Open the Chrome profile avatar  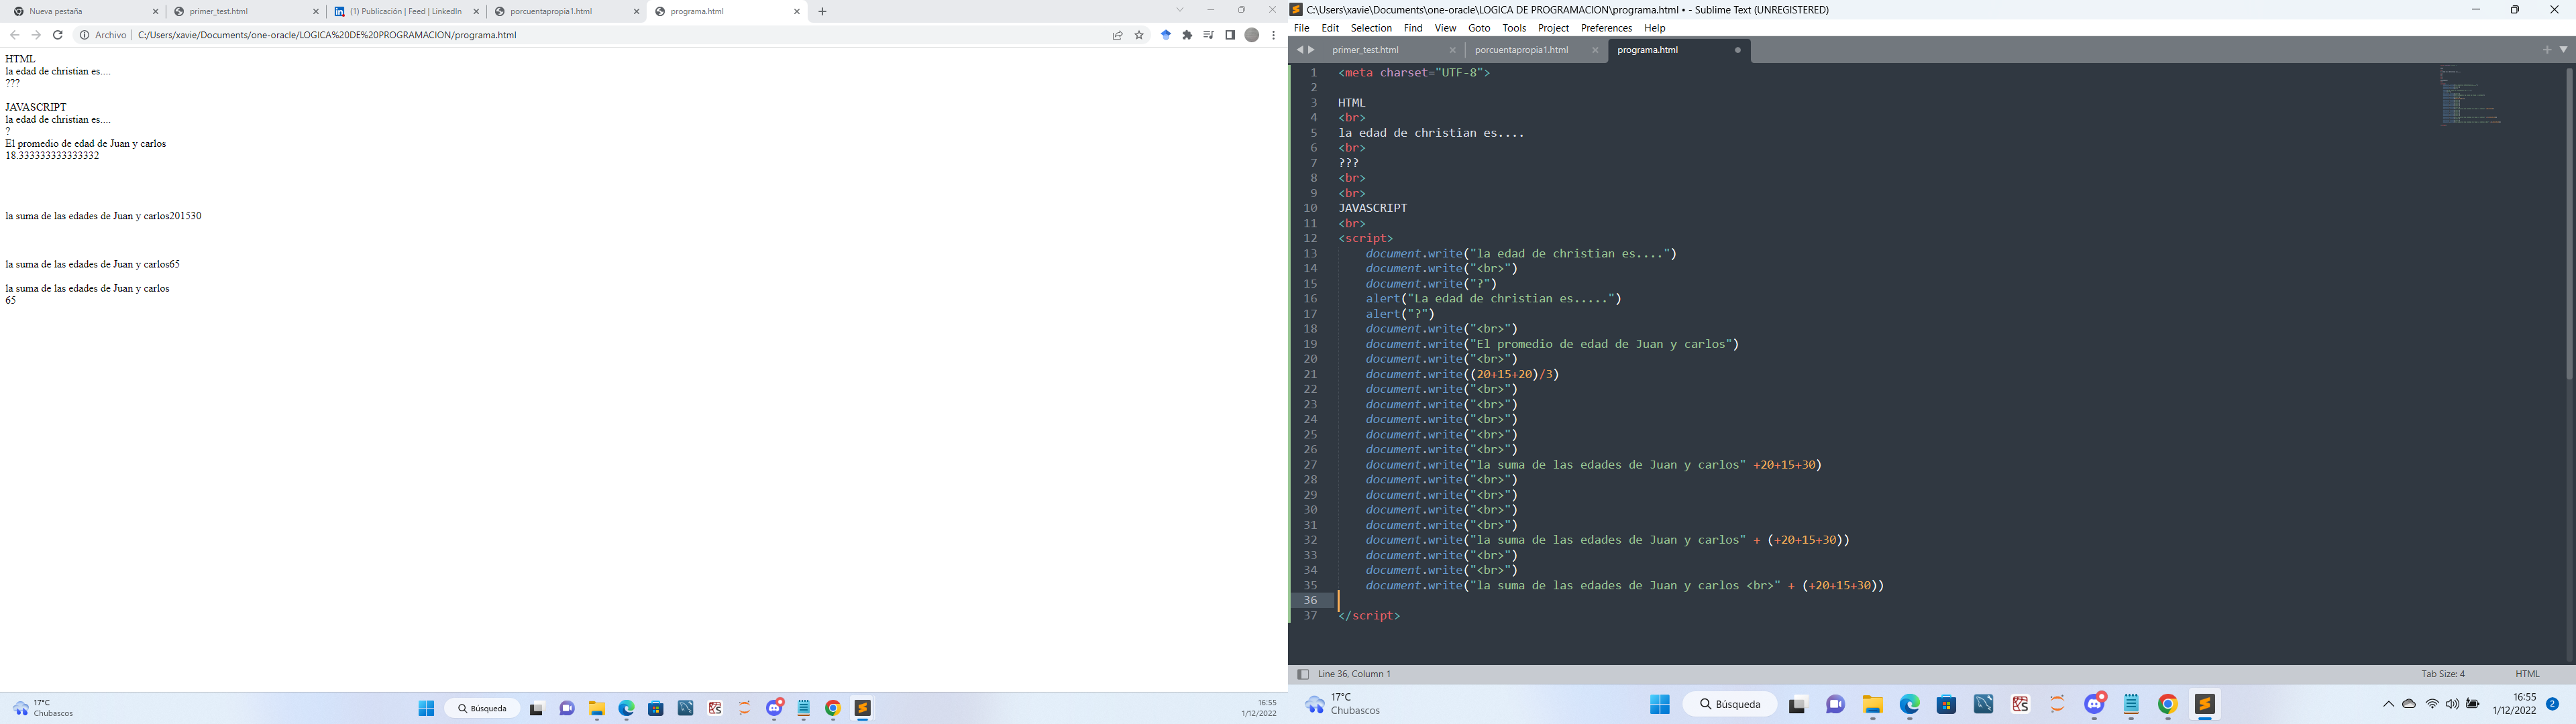(1251, 35)
